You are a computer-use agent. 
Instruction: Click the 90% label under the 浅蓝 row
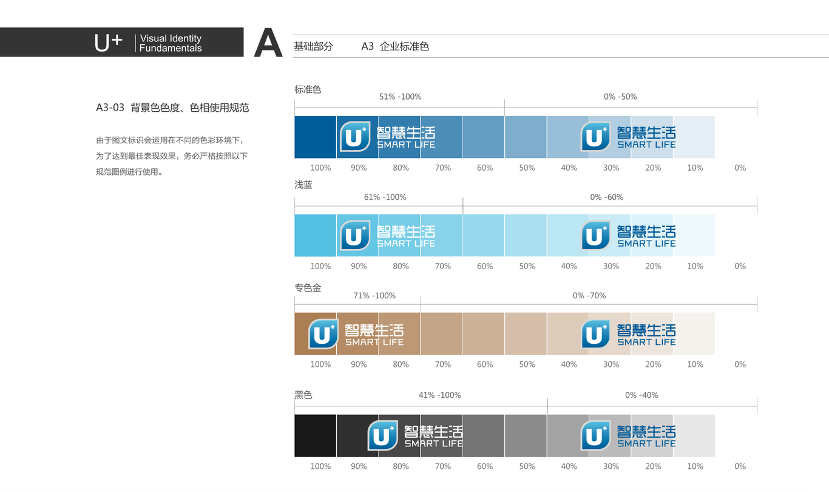tap(359, 266)
